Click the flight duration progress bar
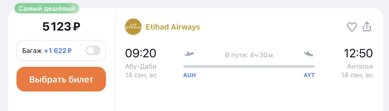389x111 pixels. (x=249, y=67)
